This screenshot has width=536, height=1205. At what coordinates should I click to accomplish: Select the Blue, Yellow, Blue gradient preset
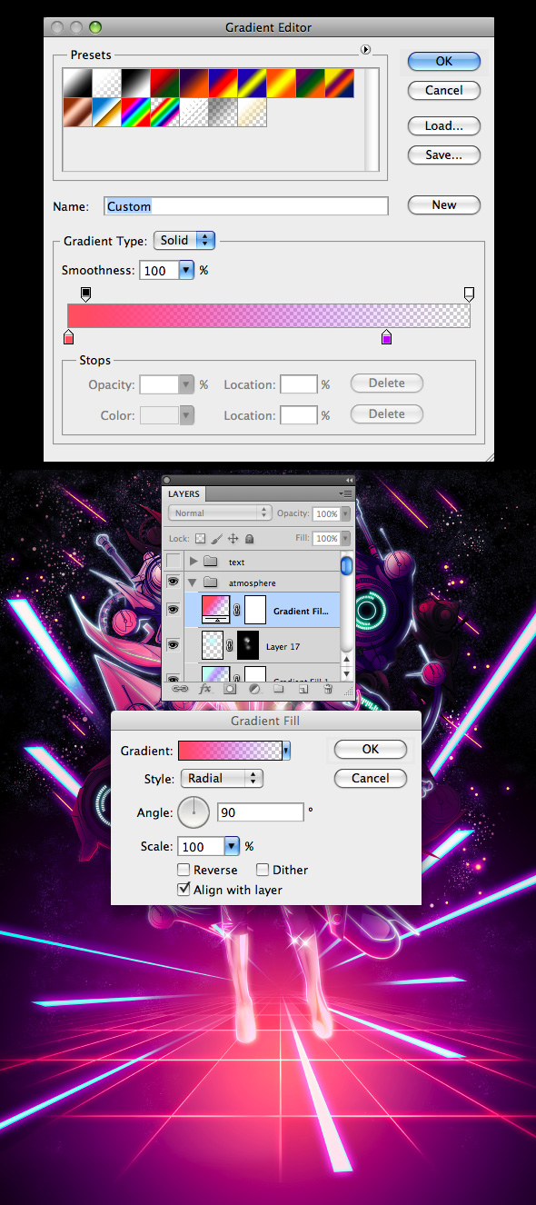coord(252,84)
